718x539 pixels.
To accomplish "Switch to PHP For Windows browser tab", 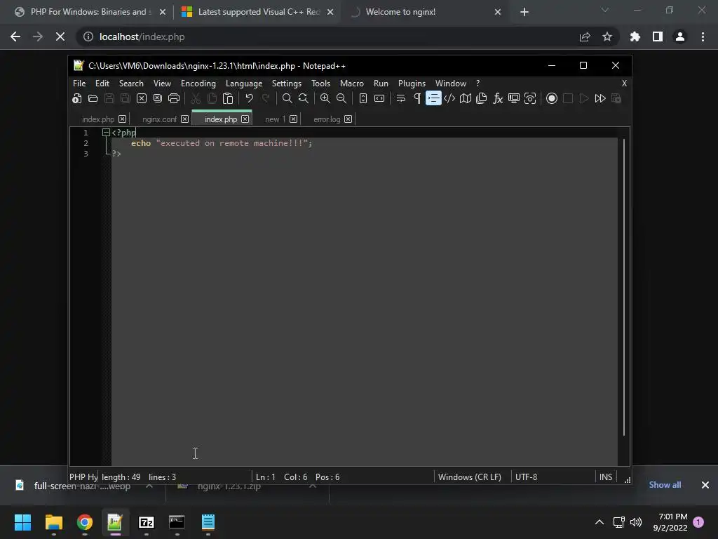I will tap(90, 12).
